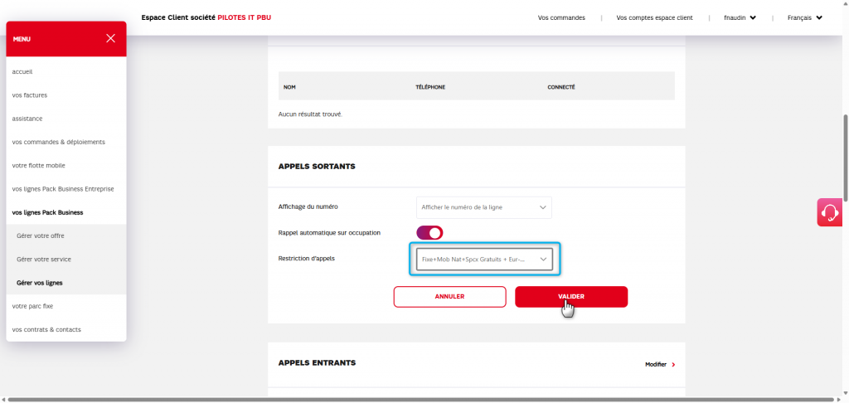The height and width of the screenshot is (403, 849).
Task: Click the horizontal scrollbar at bottom
Action: (420, 400)
